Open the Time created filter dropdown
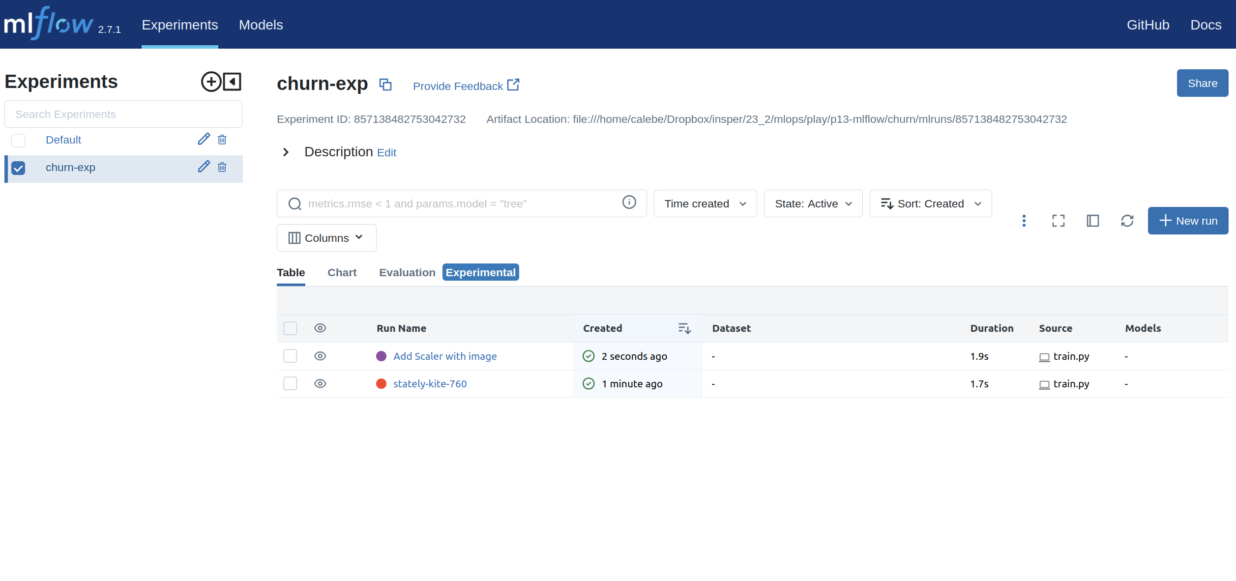This screenshot has height=581, width=1236. (x=705, y=203)
